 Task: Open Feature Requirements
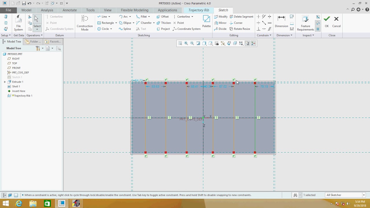pyautogui.click(x=306, y=23)
